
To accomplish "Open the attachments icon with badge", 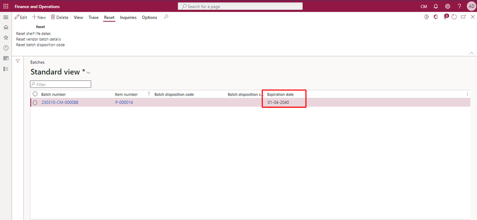I will (x=446, y=17).
